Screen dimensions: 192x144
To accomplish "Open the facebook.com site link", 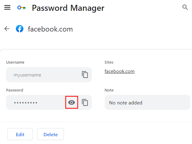I will pos(119,71).
